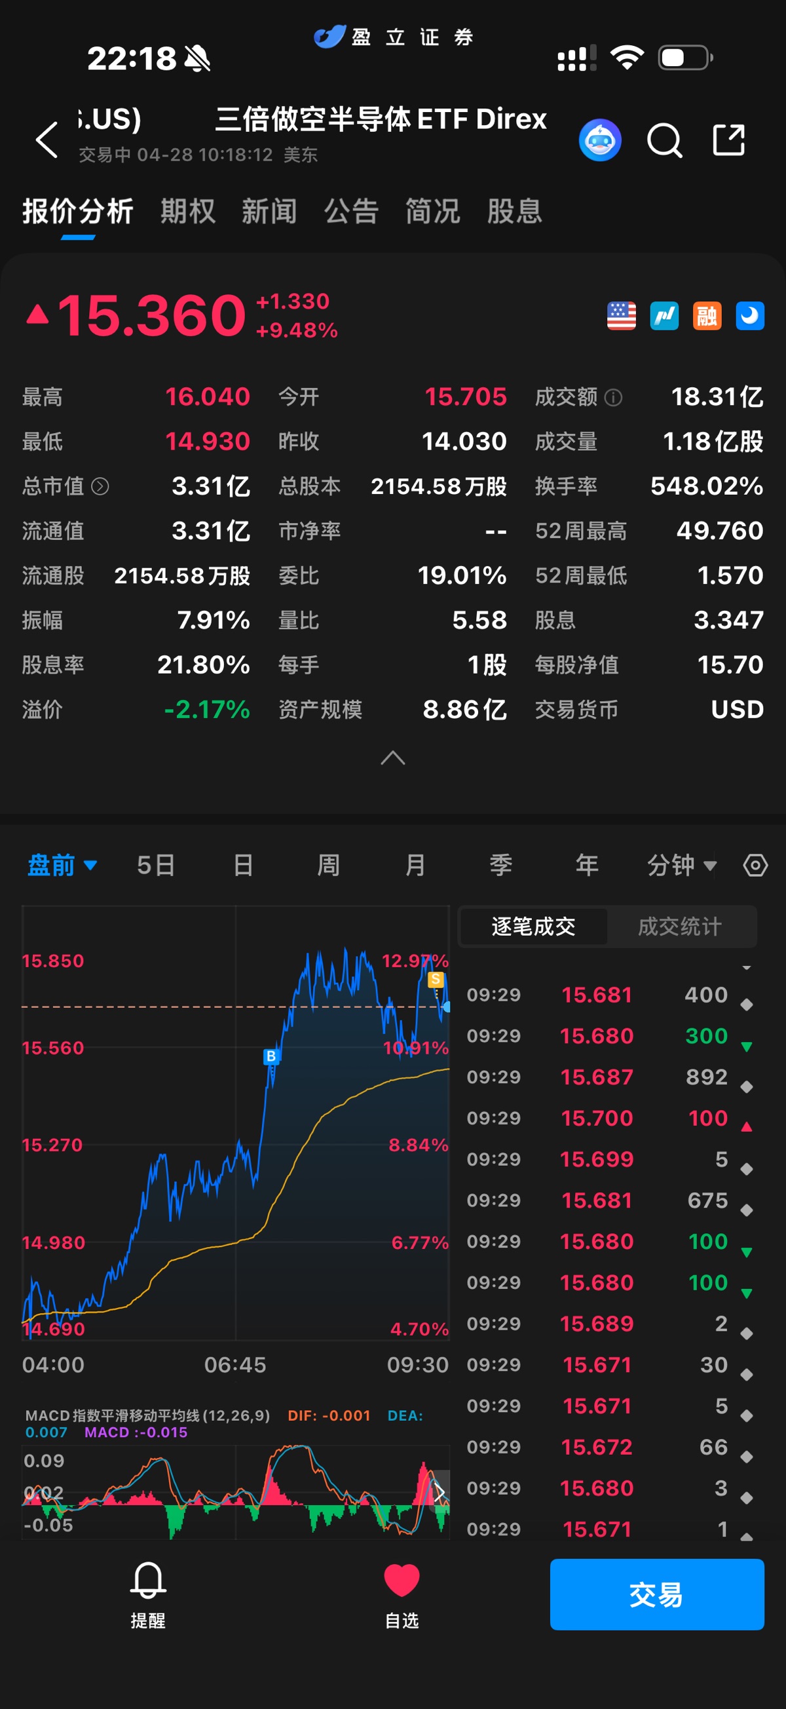Tap the share export icon

coord(728,140)
